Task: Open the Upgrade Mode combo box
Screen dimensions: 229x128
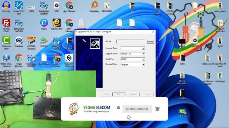Action: pos(133,54)
